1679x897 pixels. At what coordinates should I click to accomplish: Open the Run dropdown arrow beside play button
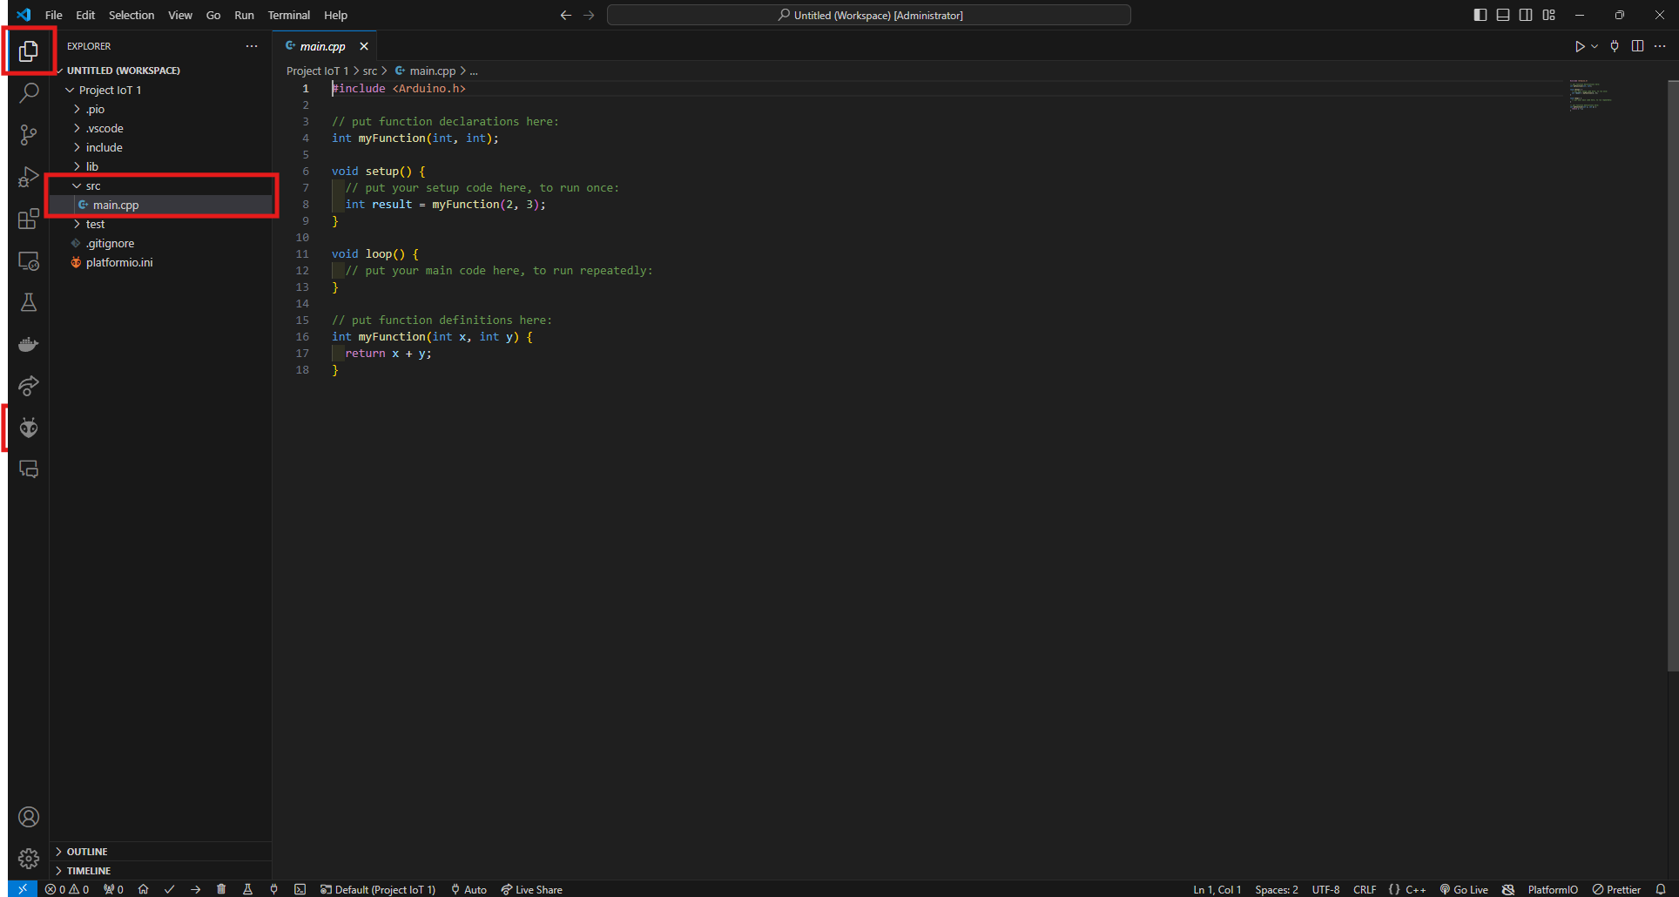click(x=1595, y=46)
